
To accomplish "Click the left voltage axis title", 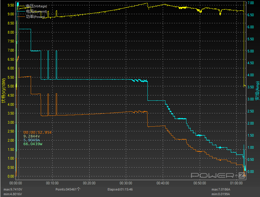I will 4,91.
